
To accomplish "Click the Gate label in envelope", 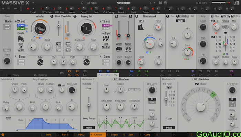I will point(9,118).
